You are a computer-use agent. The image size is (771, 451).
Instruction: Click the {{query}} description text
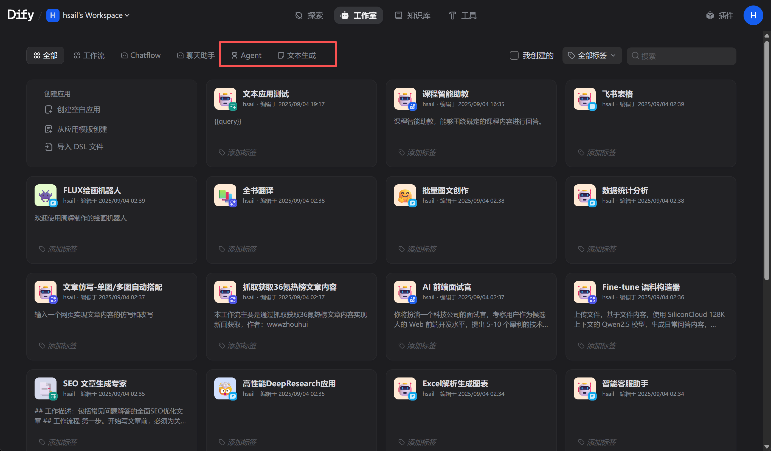(x=228, y=122)
